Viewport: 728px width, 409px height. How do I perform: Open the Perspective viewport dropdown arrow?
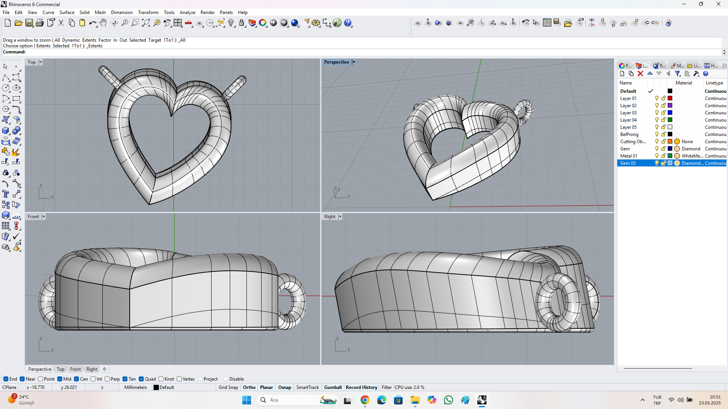354,62
